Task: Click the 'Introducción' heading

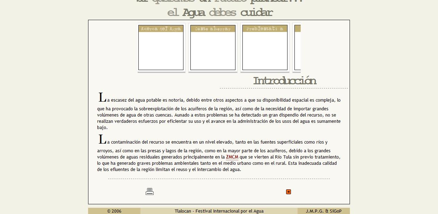Action: [x=284, y=81]
